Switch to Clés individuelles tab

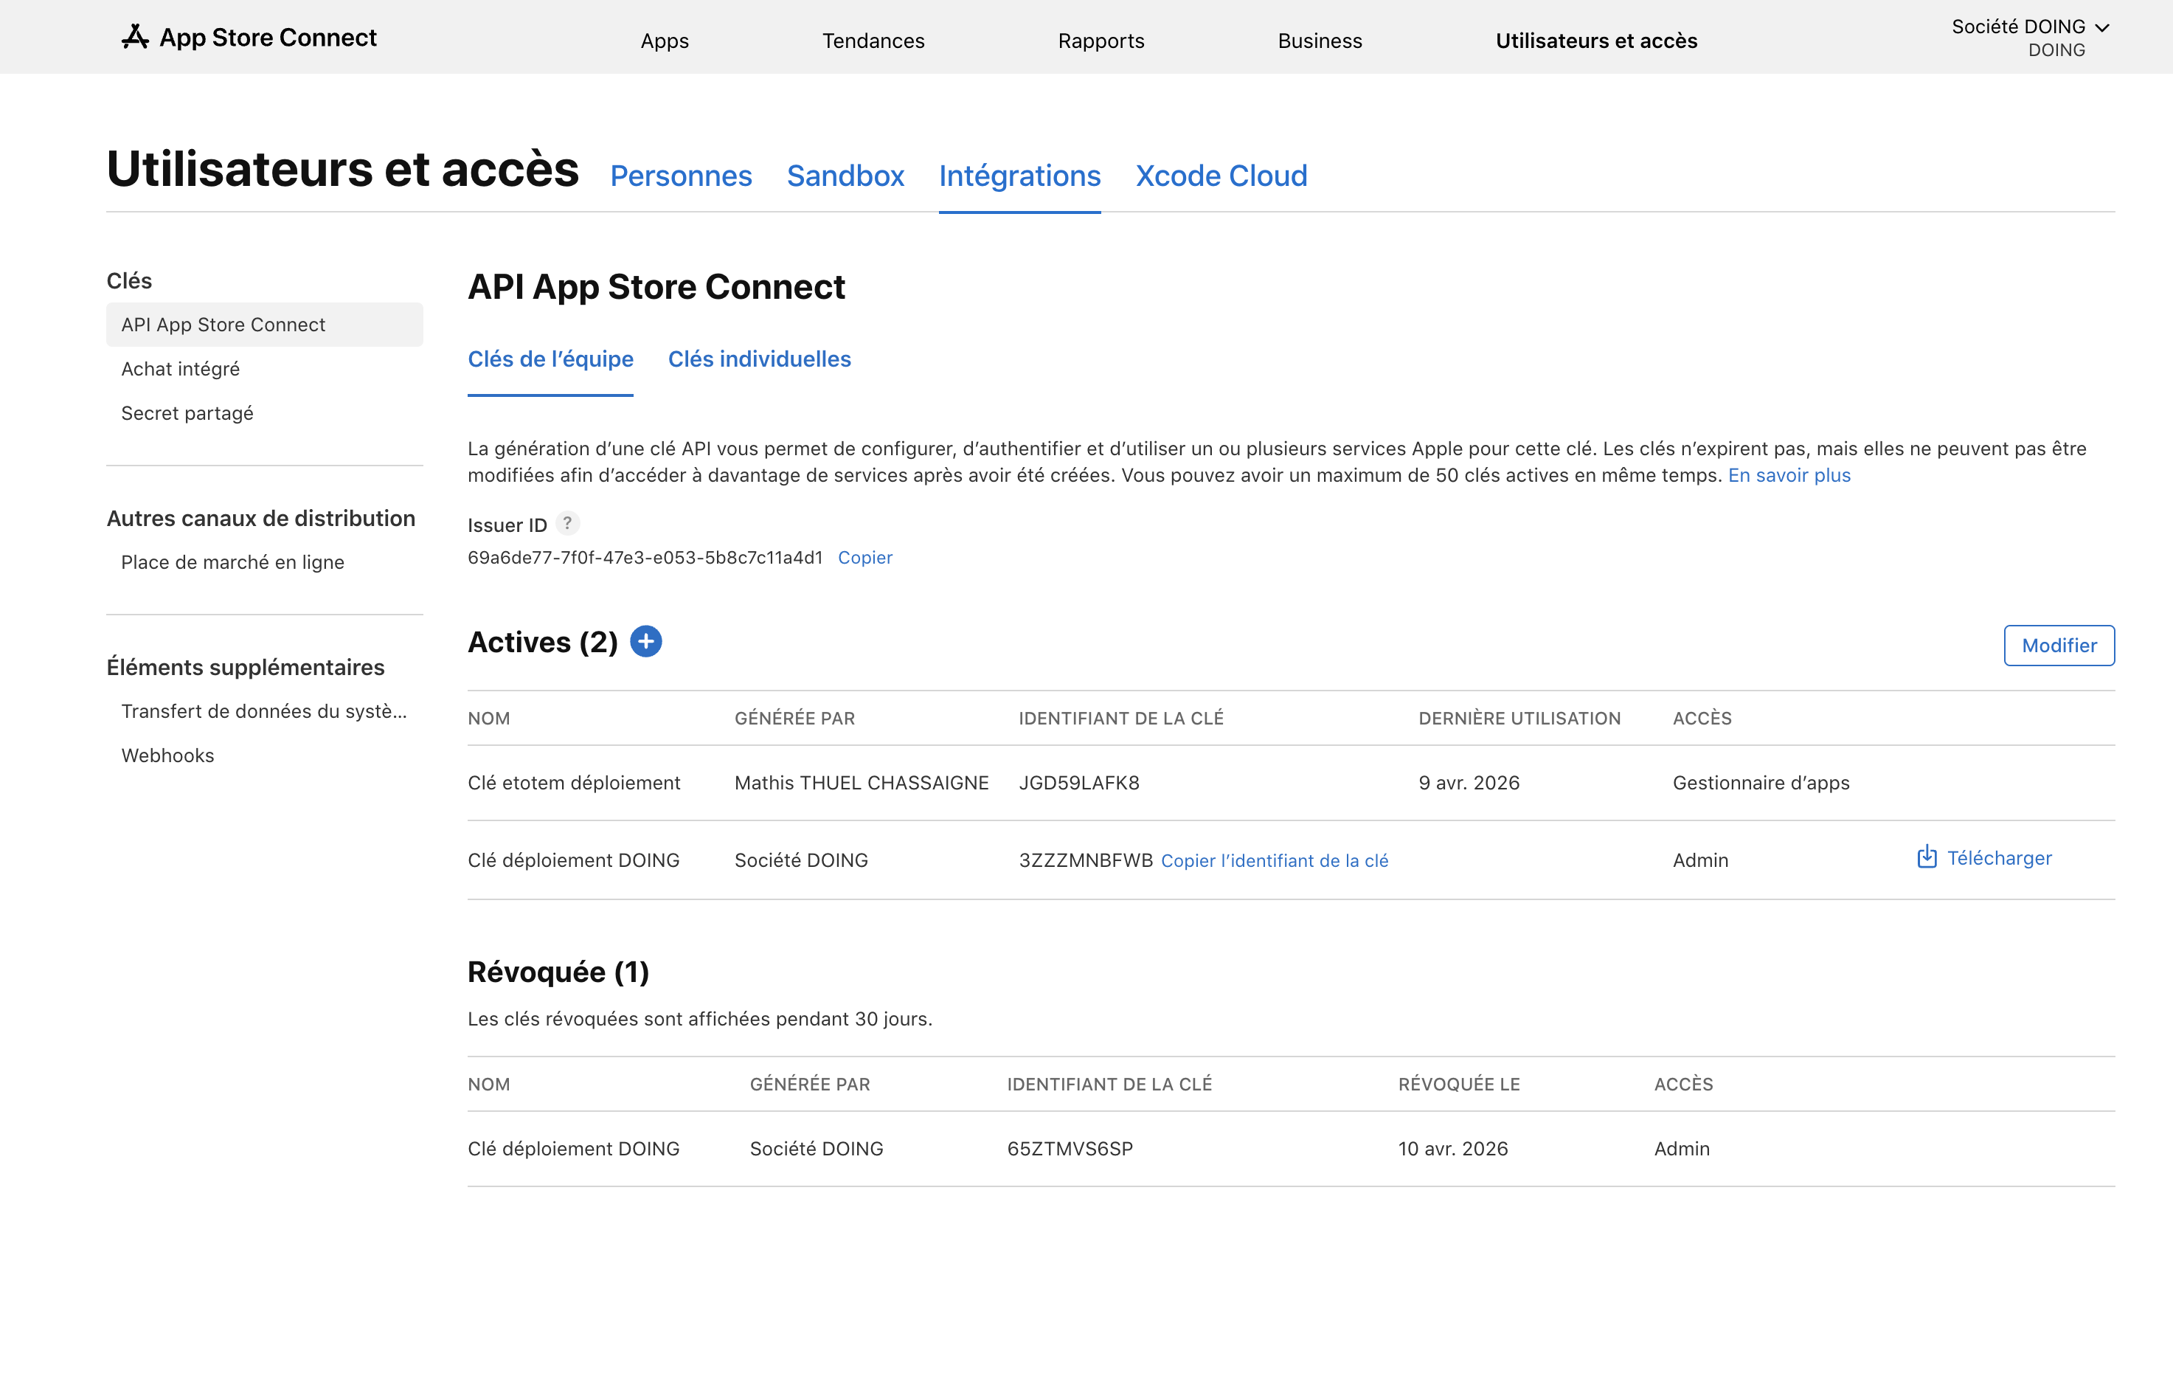pyautogui.click(x=759, y=359)
